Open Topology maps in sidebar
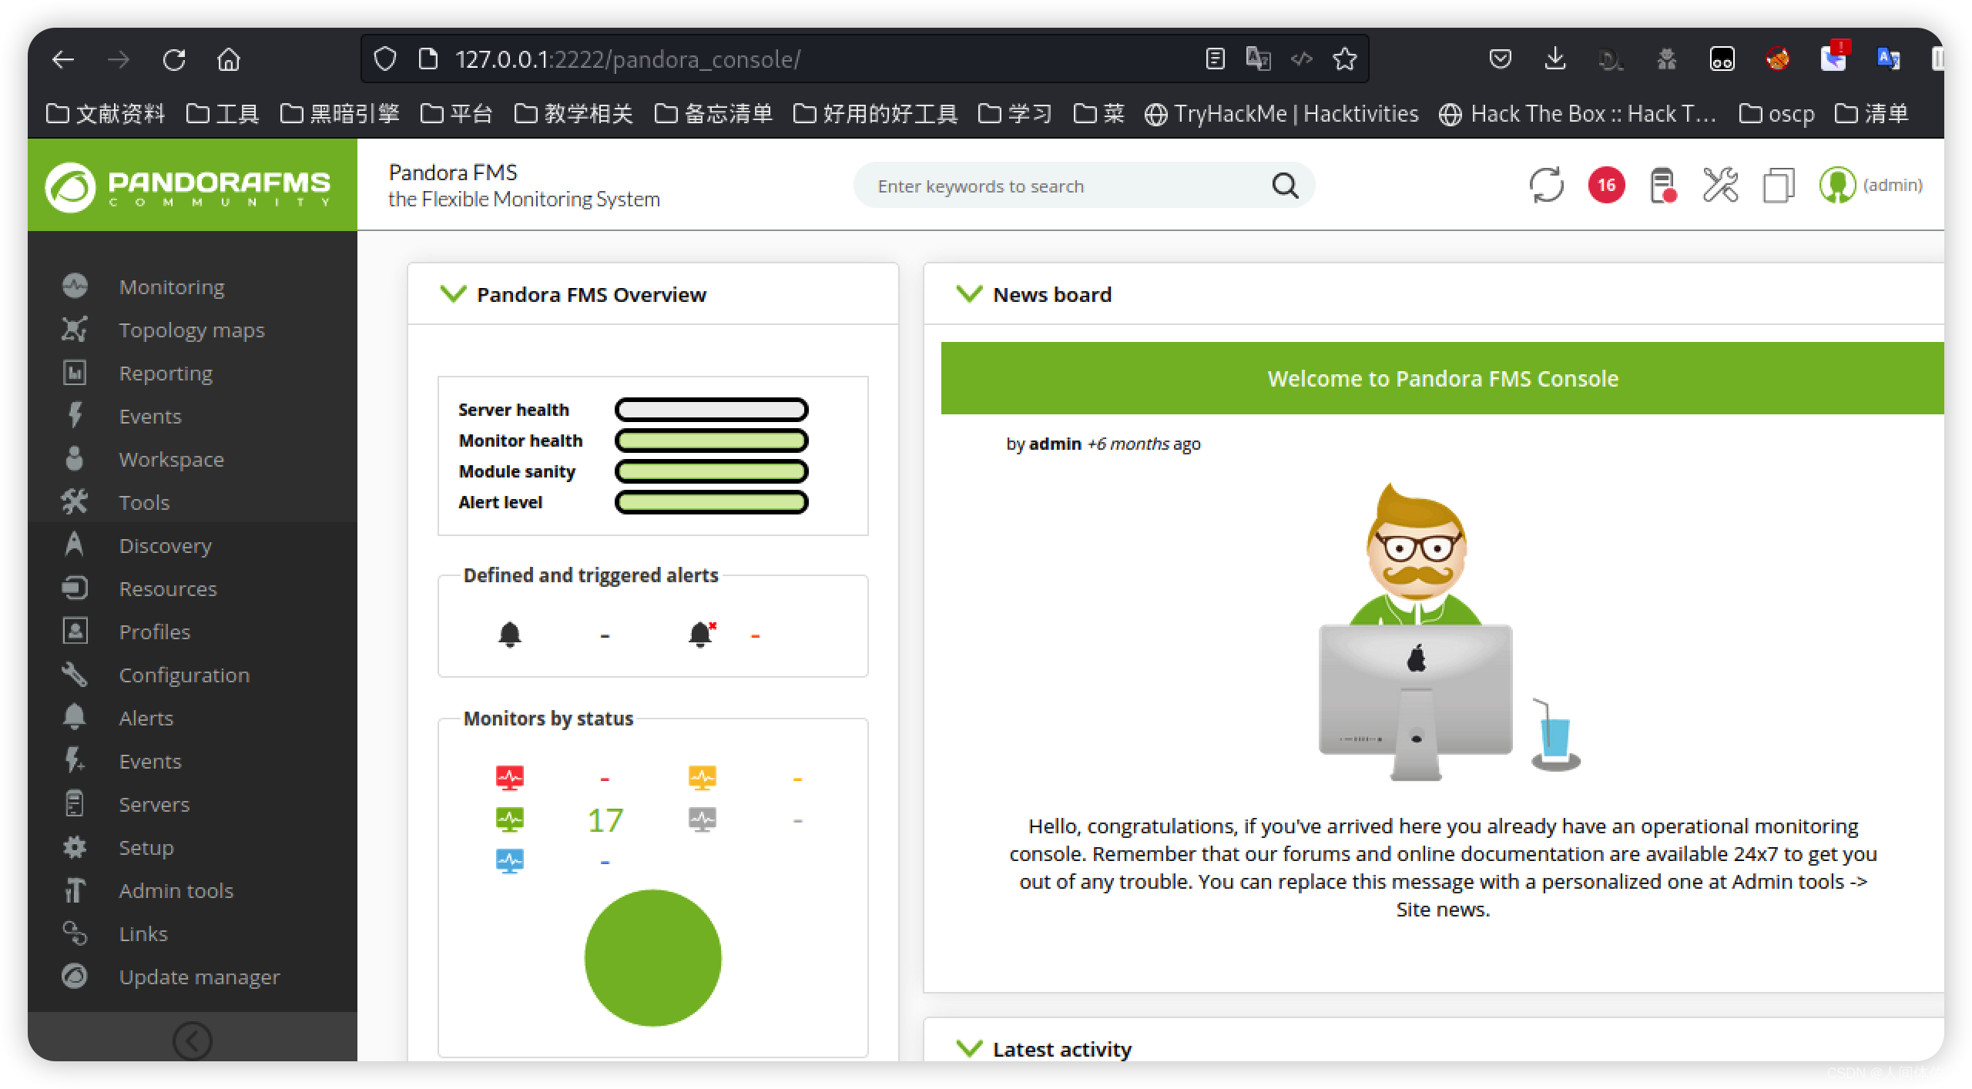1972x1089 pixels. point(192,330)
